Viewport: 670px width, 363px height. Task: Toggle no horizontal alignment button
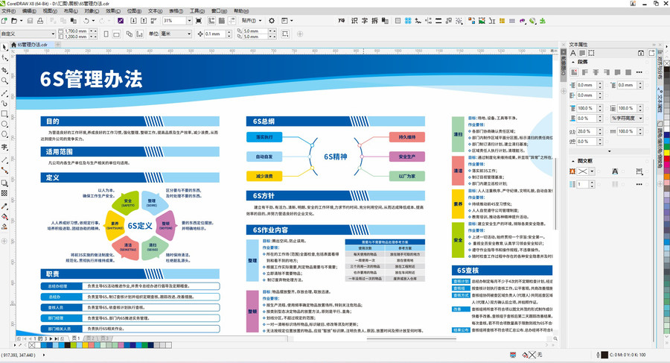(574, 72)
